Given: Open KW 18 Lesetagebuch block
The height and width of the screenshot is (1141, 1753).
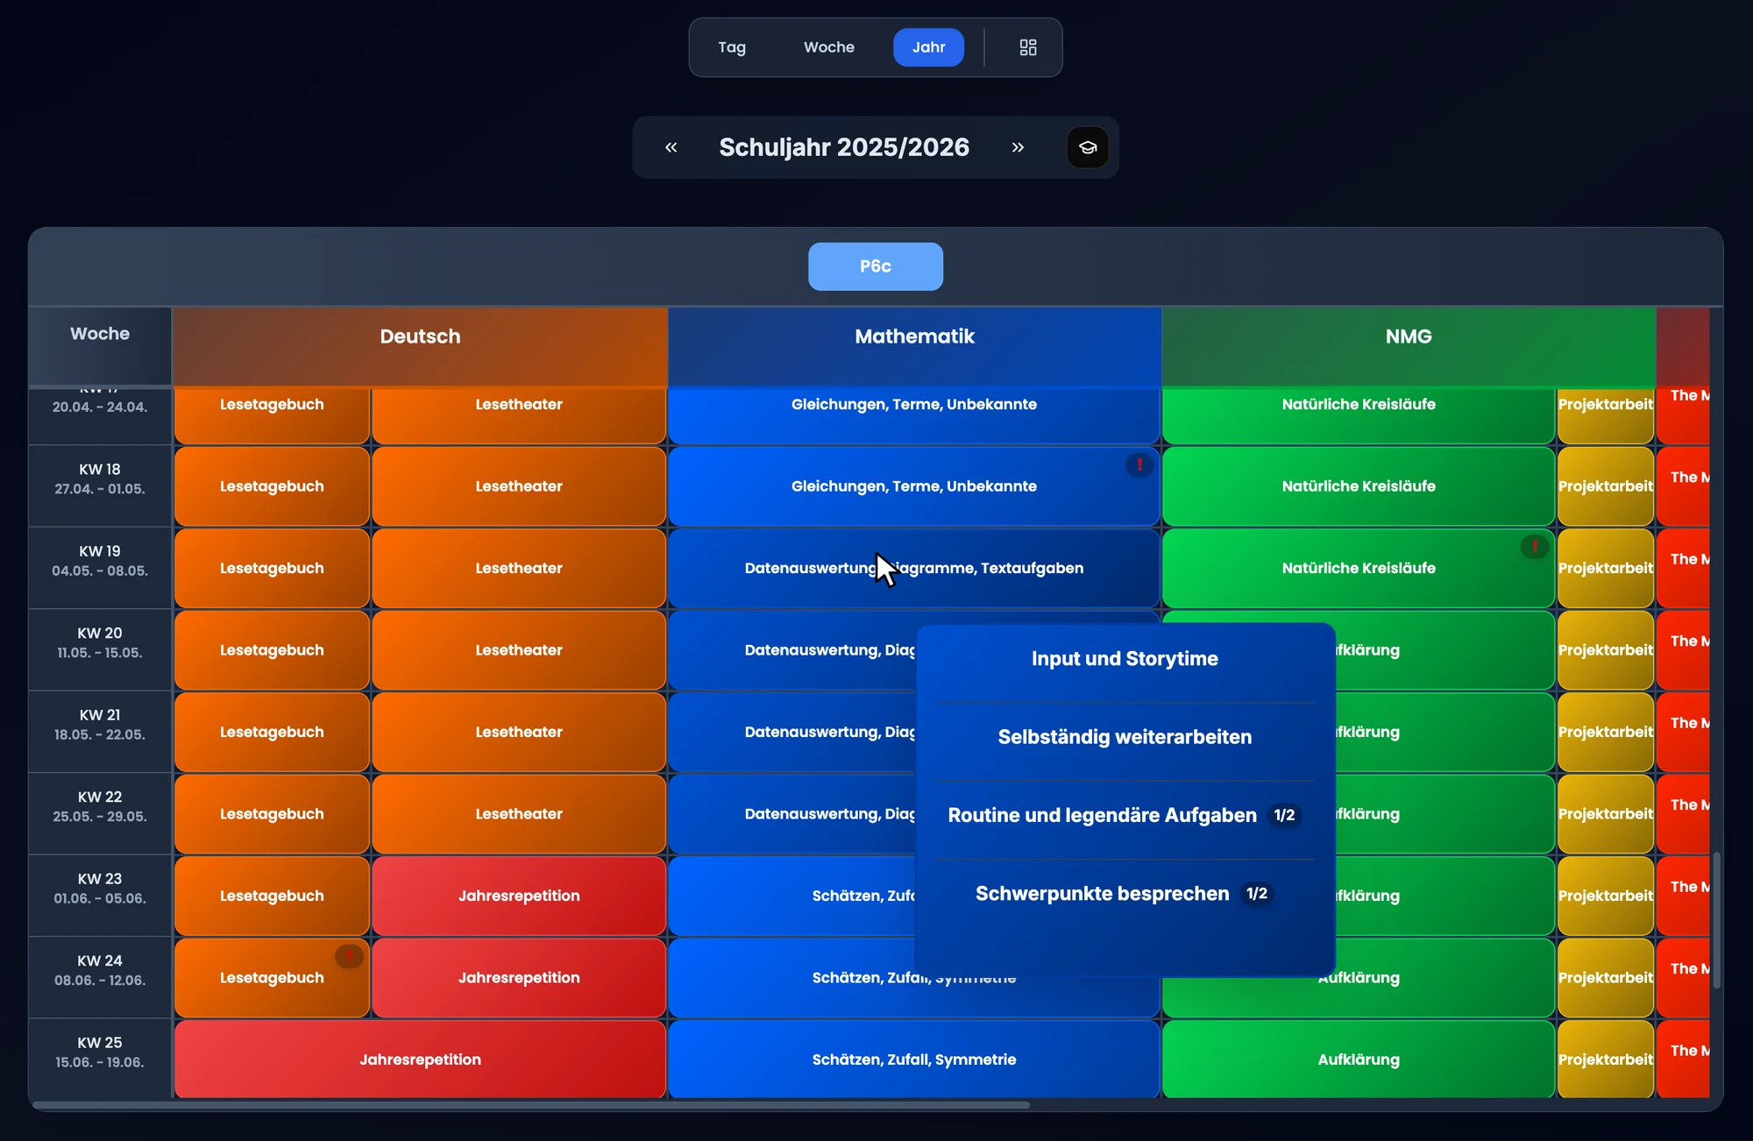Looking at the screenshot, I should (x=272, y=486).
